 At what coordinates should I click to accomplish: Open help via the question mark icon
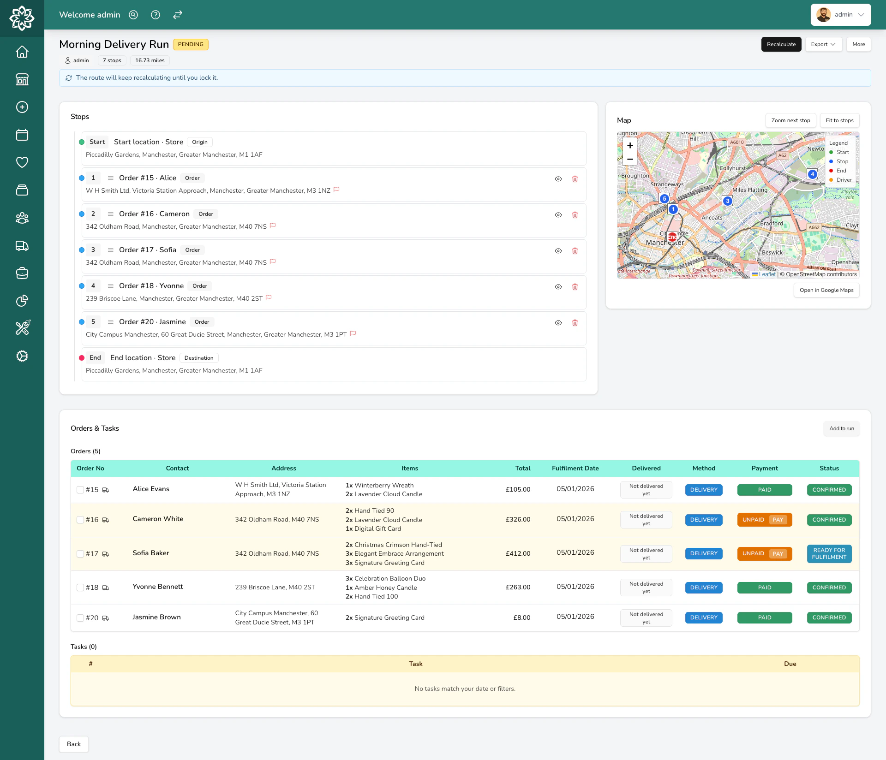(x=155, y=15)
